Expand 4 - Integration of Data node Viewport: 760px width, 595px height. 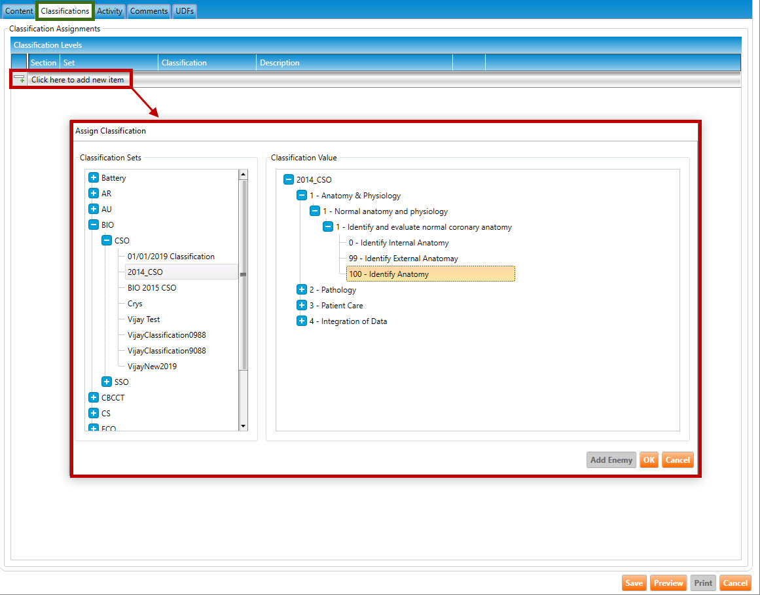click(x=302, y=321)
